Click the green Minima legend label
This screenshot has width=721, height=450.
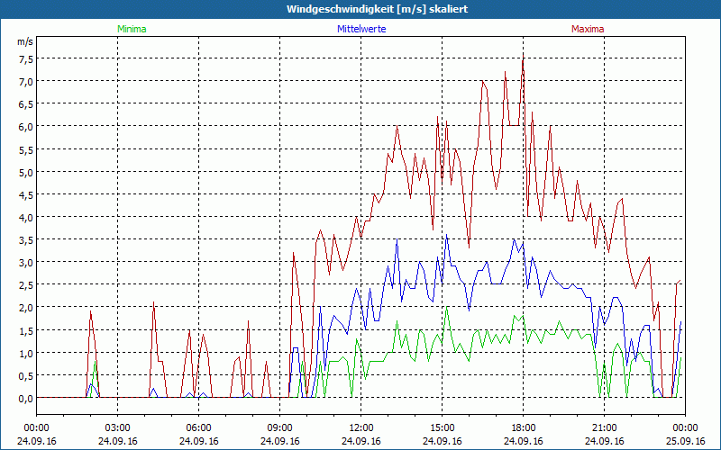pos(132,29)
